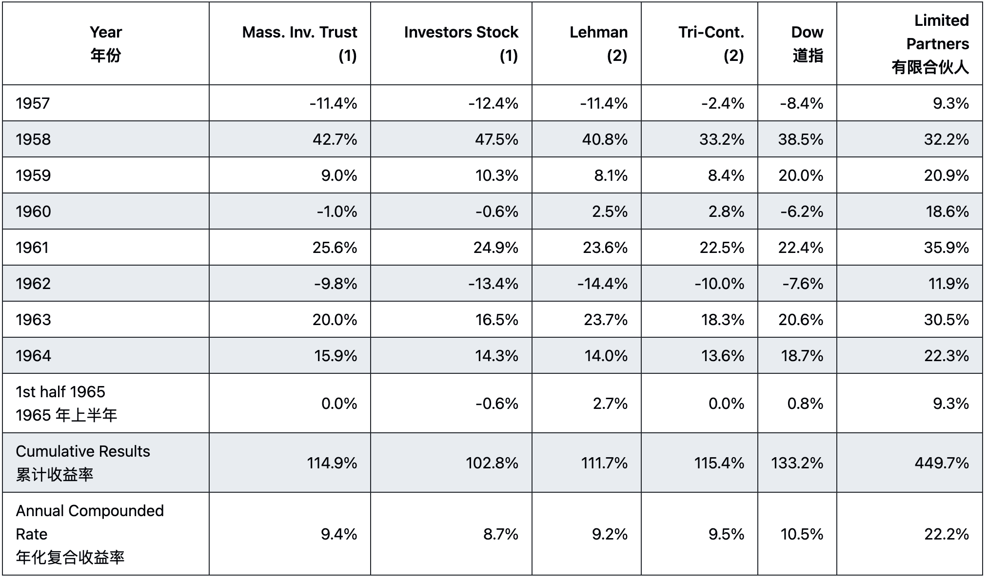Image resolution: width=987 pixels, height=579 pixels.
Task: Select the 1963 Tri-Cont. value 18.3%
Action: 722,320
